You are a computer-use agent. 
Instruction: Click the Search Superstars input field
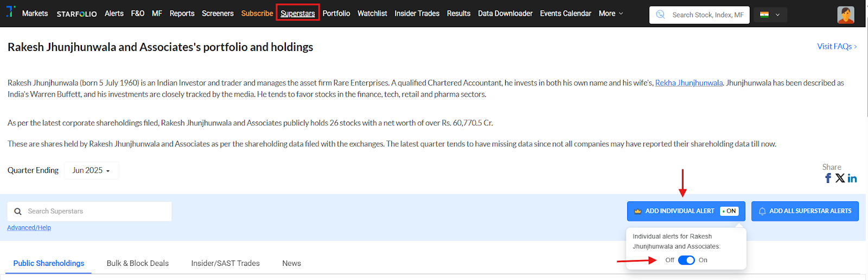pos(98,212)
